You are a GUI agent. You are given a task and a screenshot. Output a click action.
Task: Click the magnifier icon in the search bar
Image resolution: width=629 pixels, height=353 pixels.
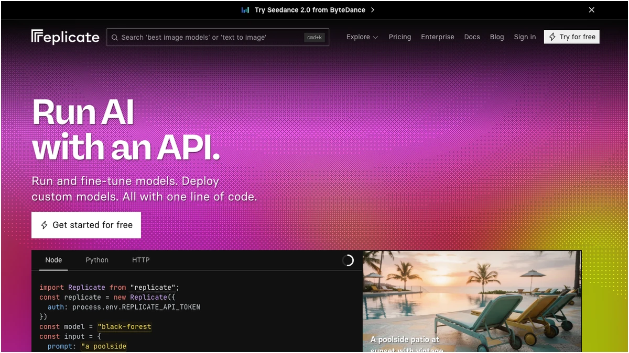coord(114,37)
